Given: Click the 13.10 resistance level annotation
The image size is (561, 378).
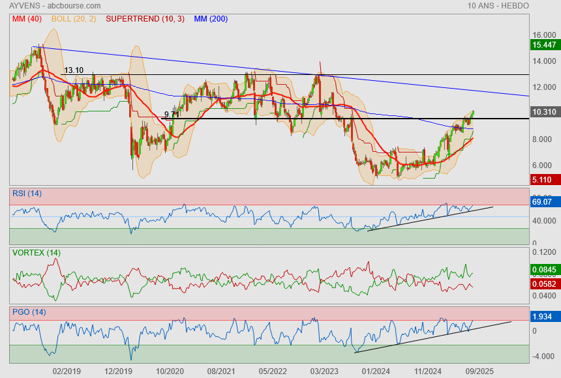Looking at the screenshot, I should pos(73,70).
